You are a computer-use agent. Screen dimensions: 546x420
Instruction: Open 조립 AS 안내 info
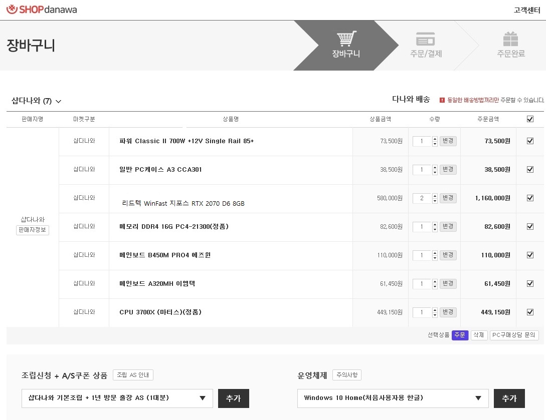pyautogui.click(x=133, y=375)
